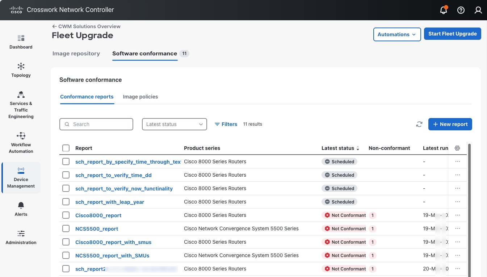Open Topology from the sidebar

(x=21, y=70)
